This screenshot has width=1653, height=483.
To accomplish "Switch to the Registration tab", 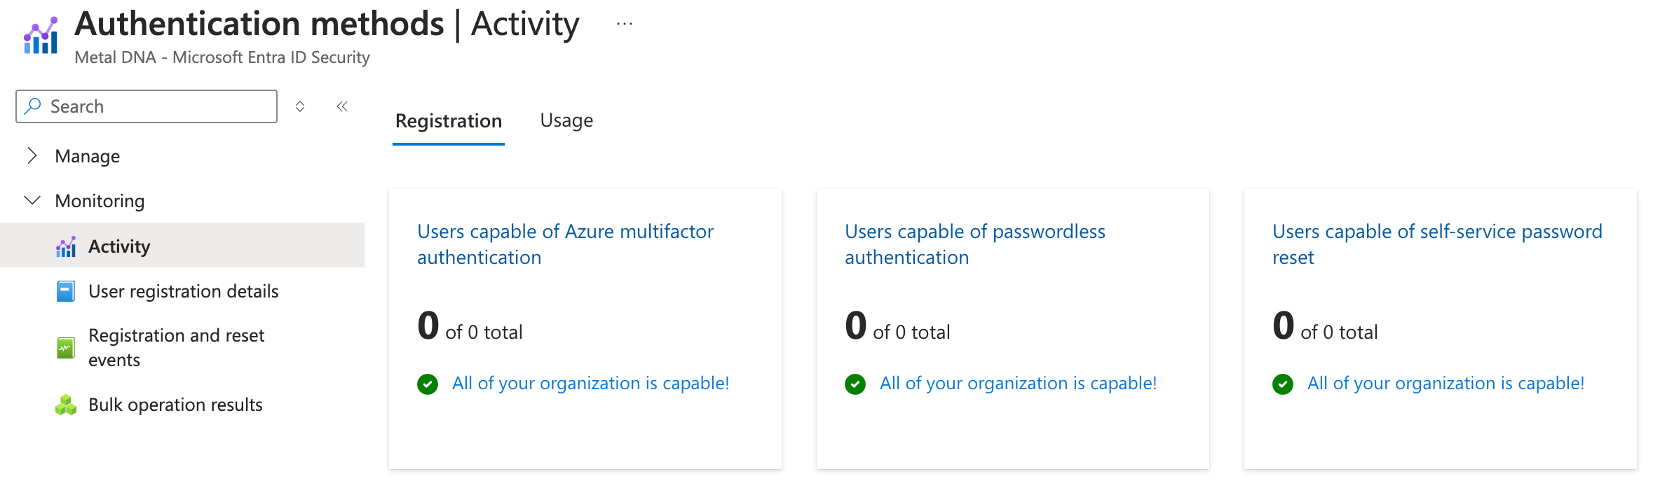I will (449, 121).
